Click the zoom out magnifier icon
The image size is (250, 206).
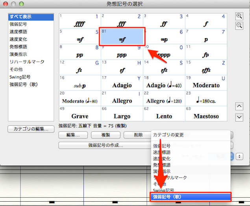point(239,26)
